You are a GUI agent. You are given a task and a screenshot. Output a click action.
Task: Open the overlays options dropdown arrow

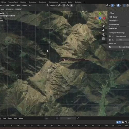point(121,6)
